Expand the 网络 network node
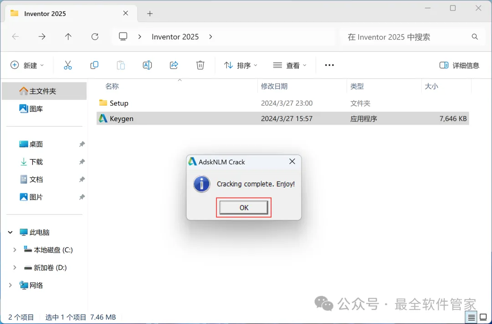 tap(10, 285)
